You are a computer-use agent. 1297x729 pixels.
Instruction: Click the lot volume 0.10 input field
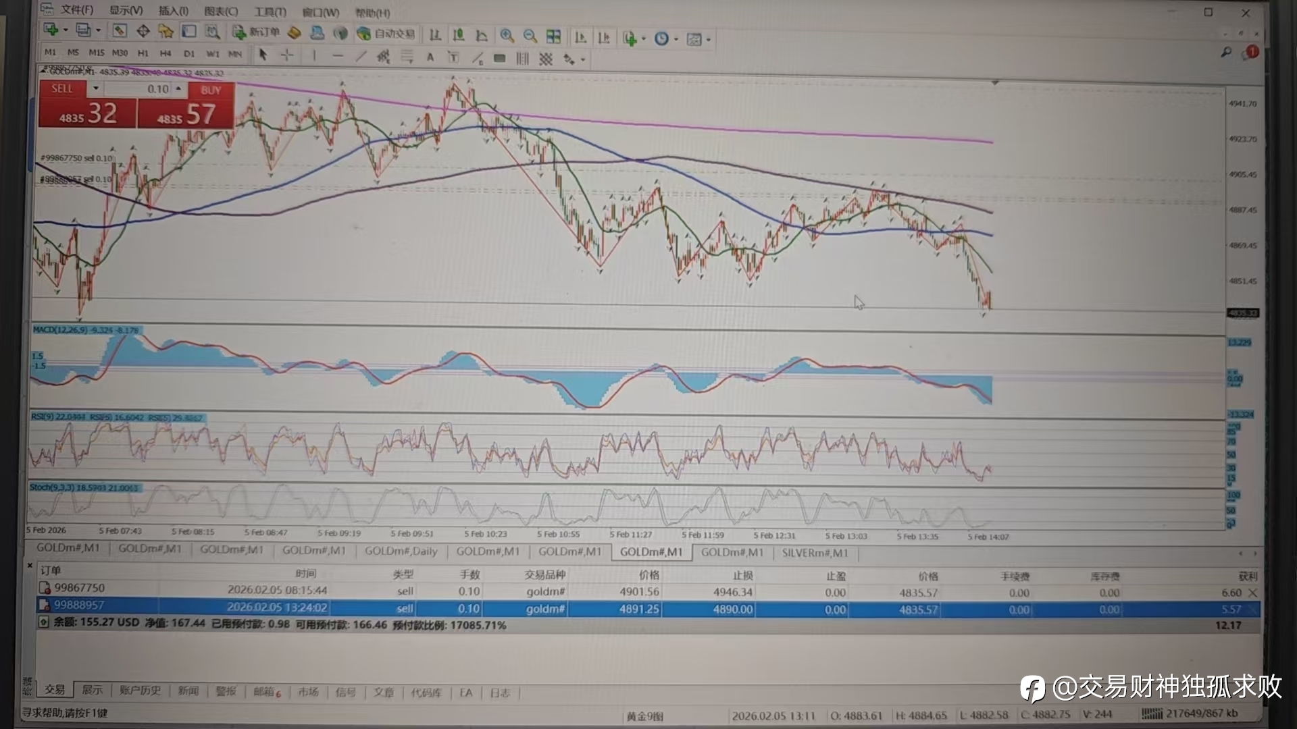[144, 89]
